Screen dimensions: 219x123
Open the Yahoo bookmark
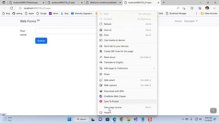[54, 14]
